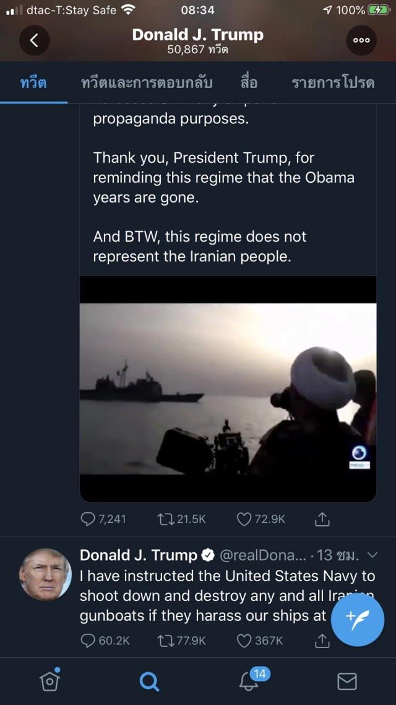Expand the dropdown chevron on Trump's tweet
This screenshot has height=705, width=396.
click(372, 555)
